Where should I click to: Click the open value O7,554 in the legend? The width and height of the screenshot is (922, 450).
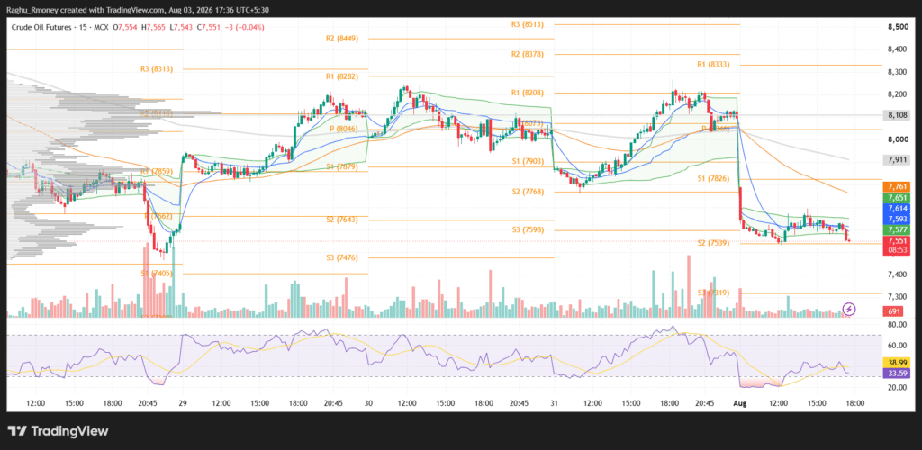(x=124, y=27)
